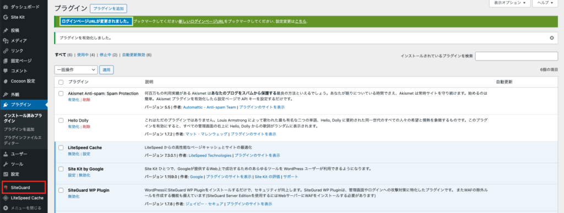Click the 自動更新 column header
This screenshot has width=564, height=213.
point(504,82)
